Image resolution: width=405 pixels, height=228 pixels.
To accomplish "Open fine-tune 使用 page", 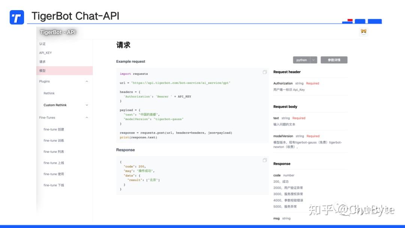I will [54, 174].
